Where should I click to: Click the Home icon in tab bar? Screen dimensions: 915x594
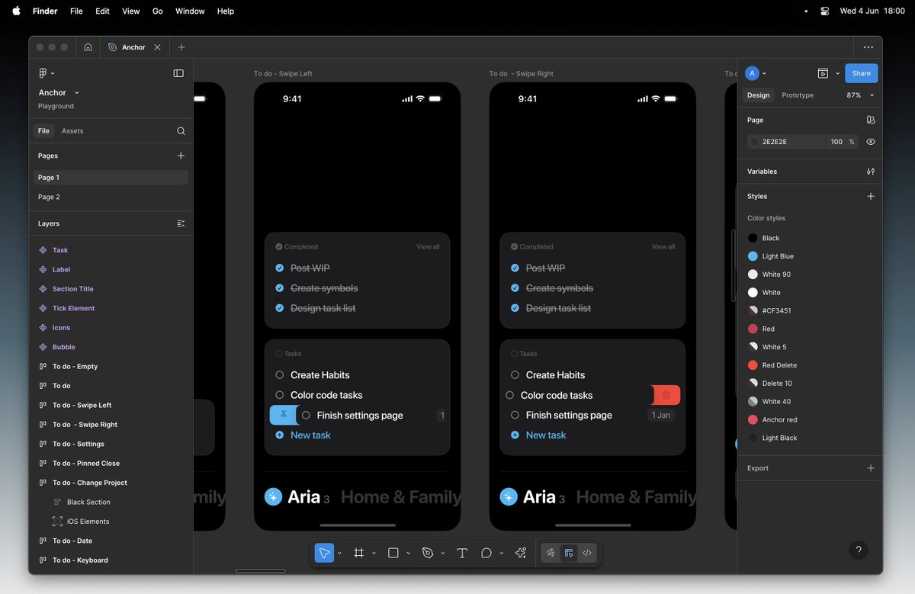88,47
